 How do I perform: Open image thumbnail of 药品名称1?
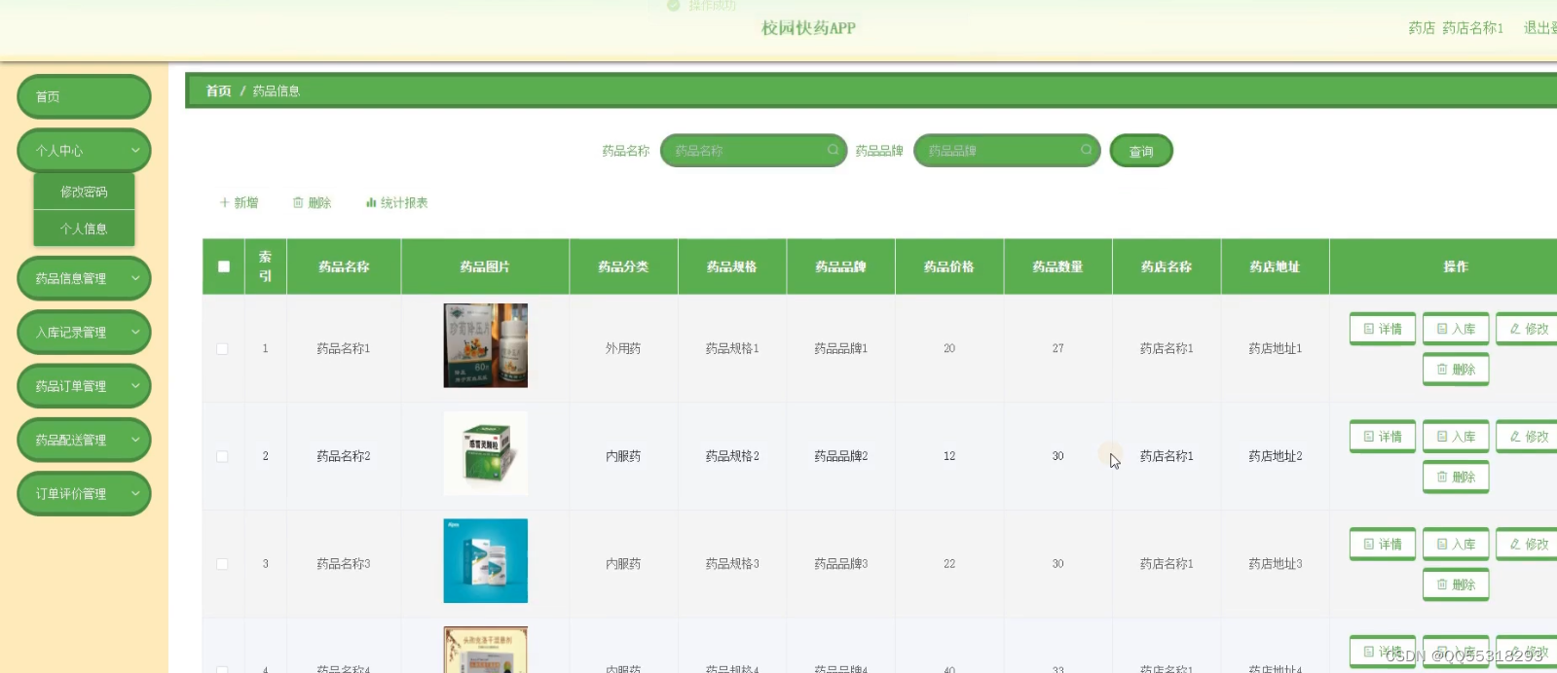(x=485, y=345)
